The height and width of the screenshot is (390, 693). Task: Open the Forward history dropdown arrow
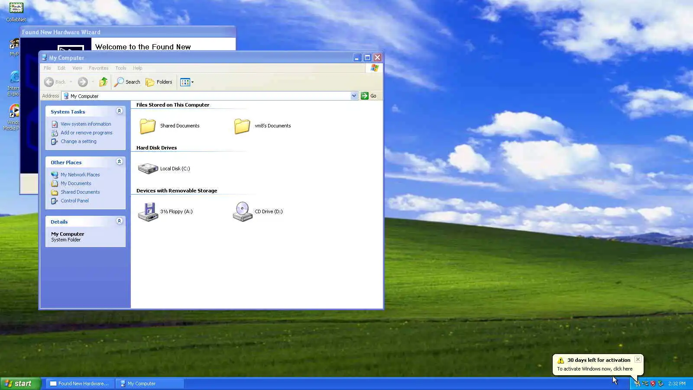click(93, 82)
